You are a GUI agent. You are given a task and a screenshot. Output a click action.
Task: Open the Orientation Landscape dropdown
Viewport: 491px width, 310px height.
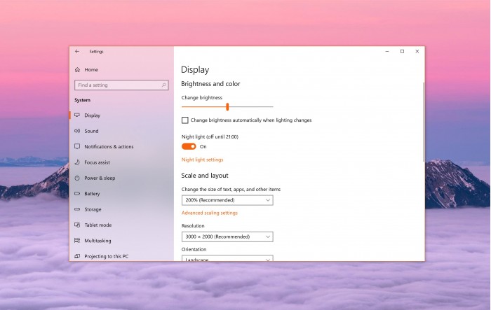tap(227, 259)
